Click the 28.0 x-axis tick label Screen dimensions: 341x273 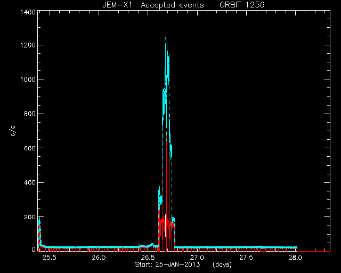click(x=295, y=258)
